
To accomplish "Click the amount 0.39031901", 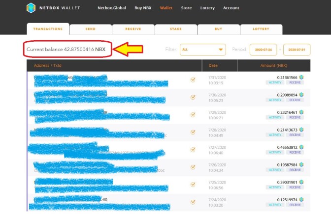I will click(287, 182).
